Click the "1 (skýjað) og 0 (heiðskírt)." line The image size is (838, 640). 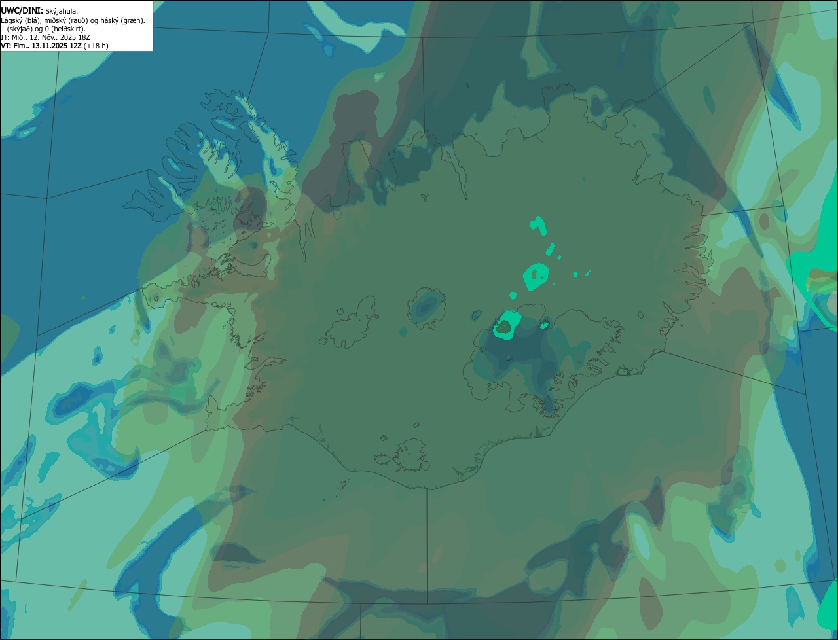(x=43, y=29)
